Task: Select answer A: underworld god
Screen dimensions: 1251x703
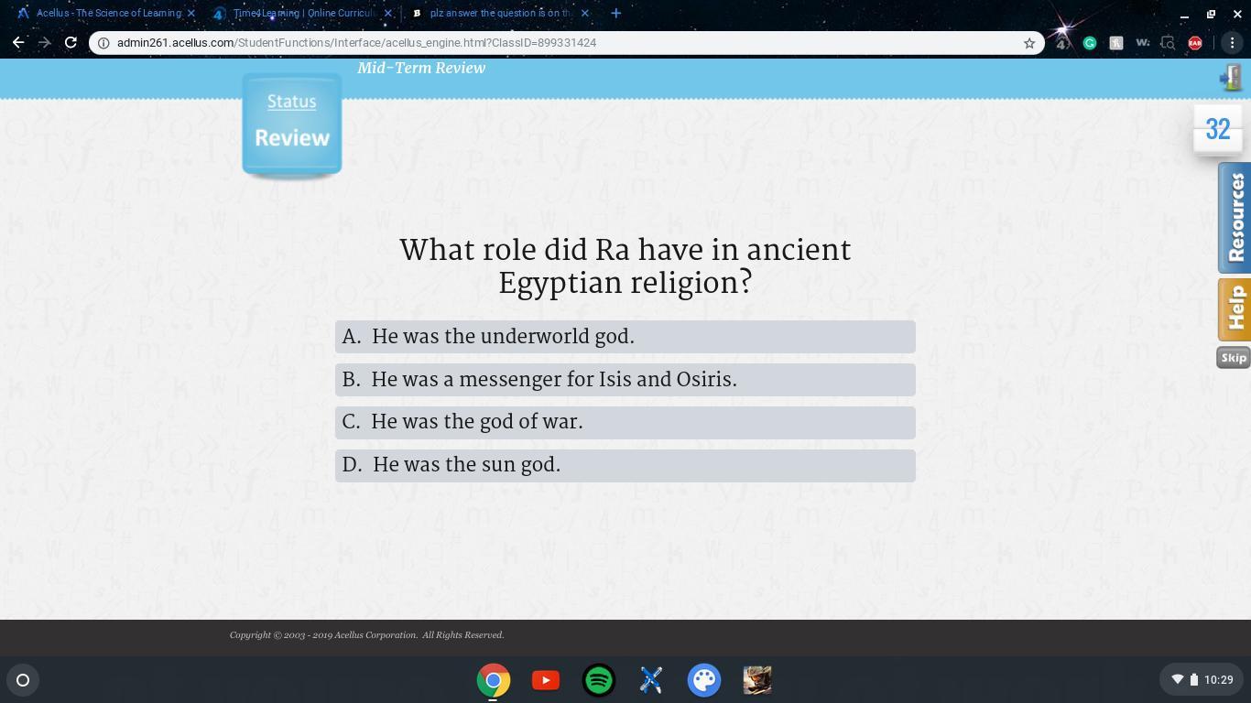Action: tap(625, 337)
